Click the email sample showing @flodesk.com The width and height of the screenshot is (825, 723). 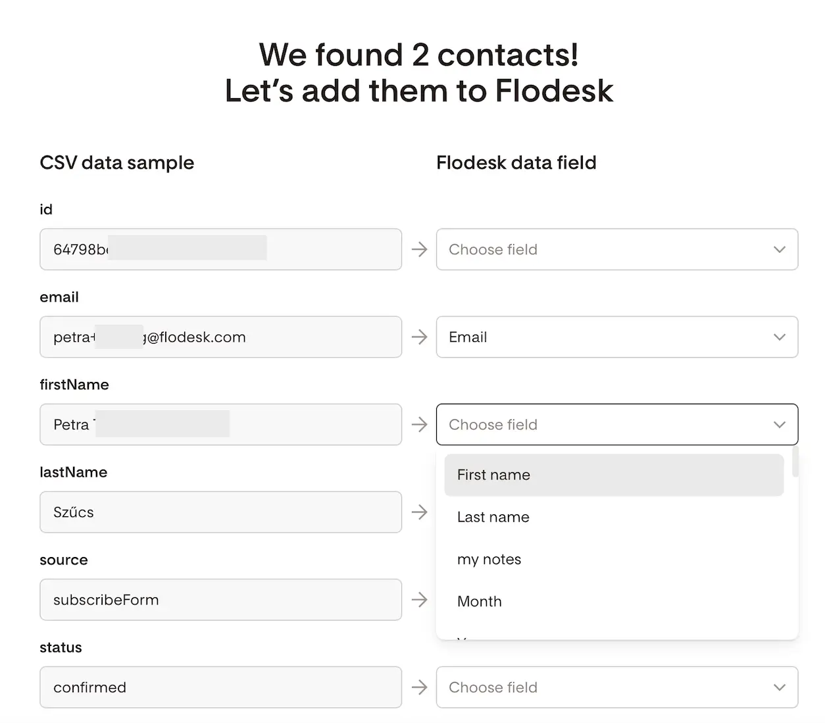click(x=220, y=337)
